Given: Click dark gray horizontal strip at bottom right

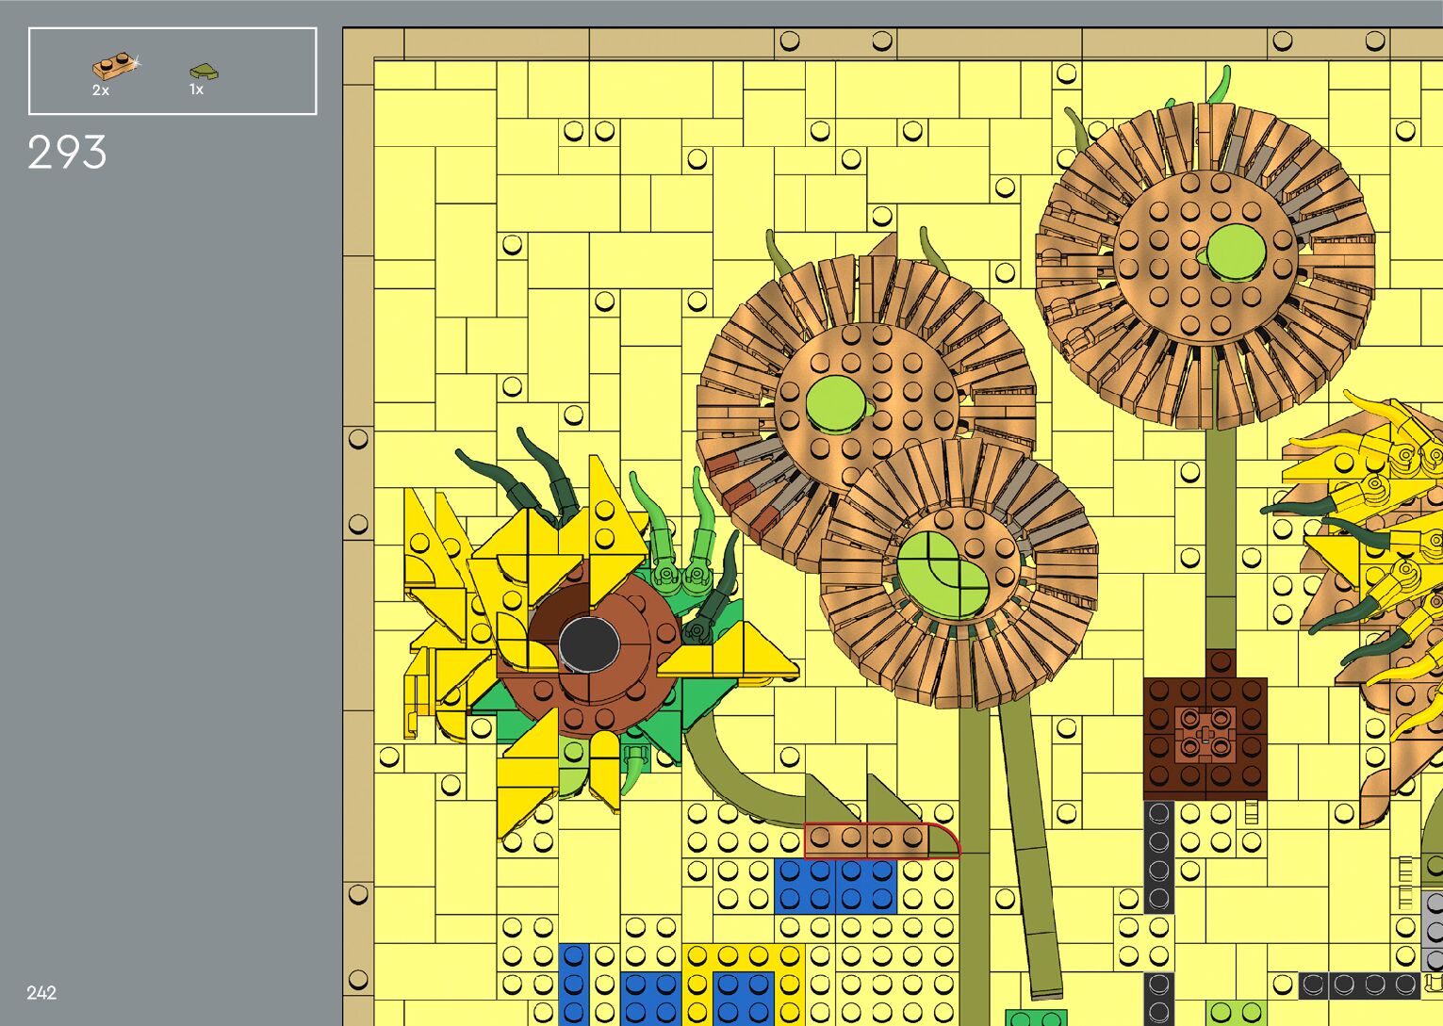Looking at the screenshot, I should pos(1358,985).
